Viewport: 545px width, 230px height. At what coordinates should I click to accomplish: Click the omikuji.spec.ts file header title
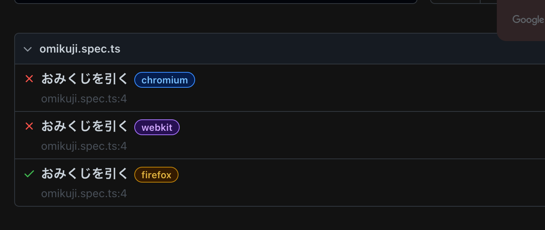pyautogui.click(x=80, y=49)
